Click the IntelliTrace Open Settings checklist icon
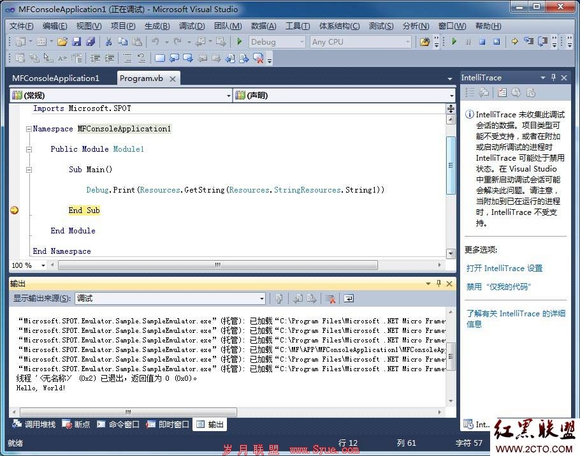 pos(502,92)
